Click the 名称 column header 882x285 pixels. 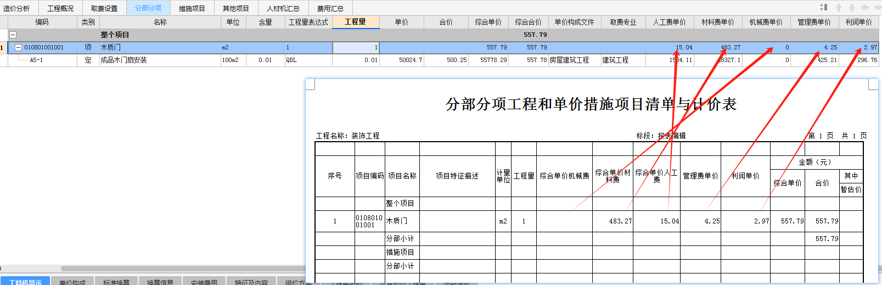pyautogui.click(x=160, y=22)
